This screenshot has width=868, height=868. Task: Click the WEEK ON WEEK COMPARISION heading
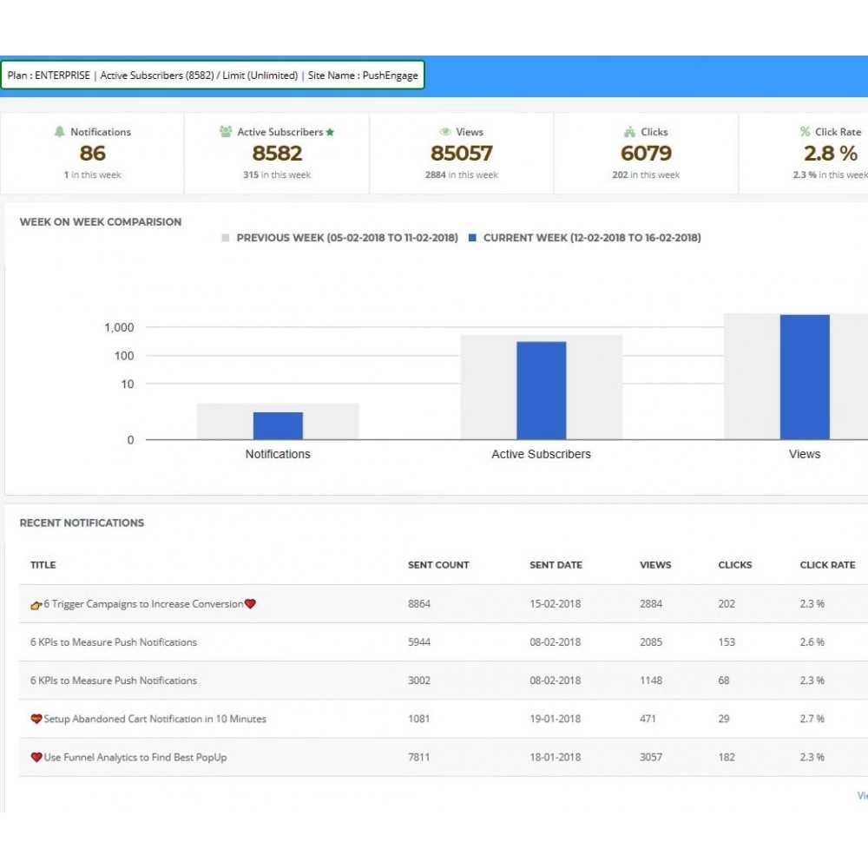click(101, 222)
